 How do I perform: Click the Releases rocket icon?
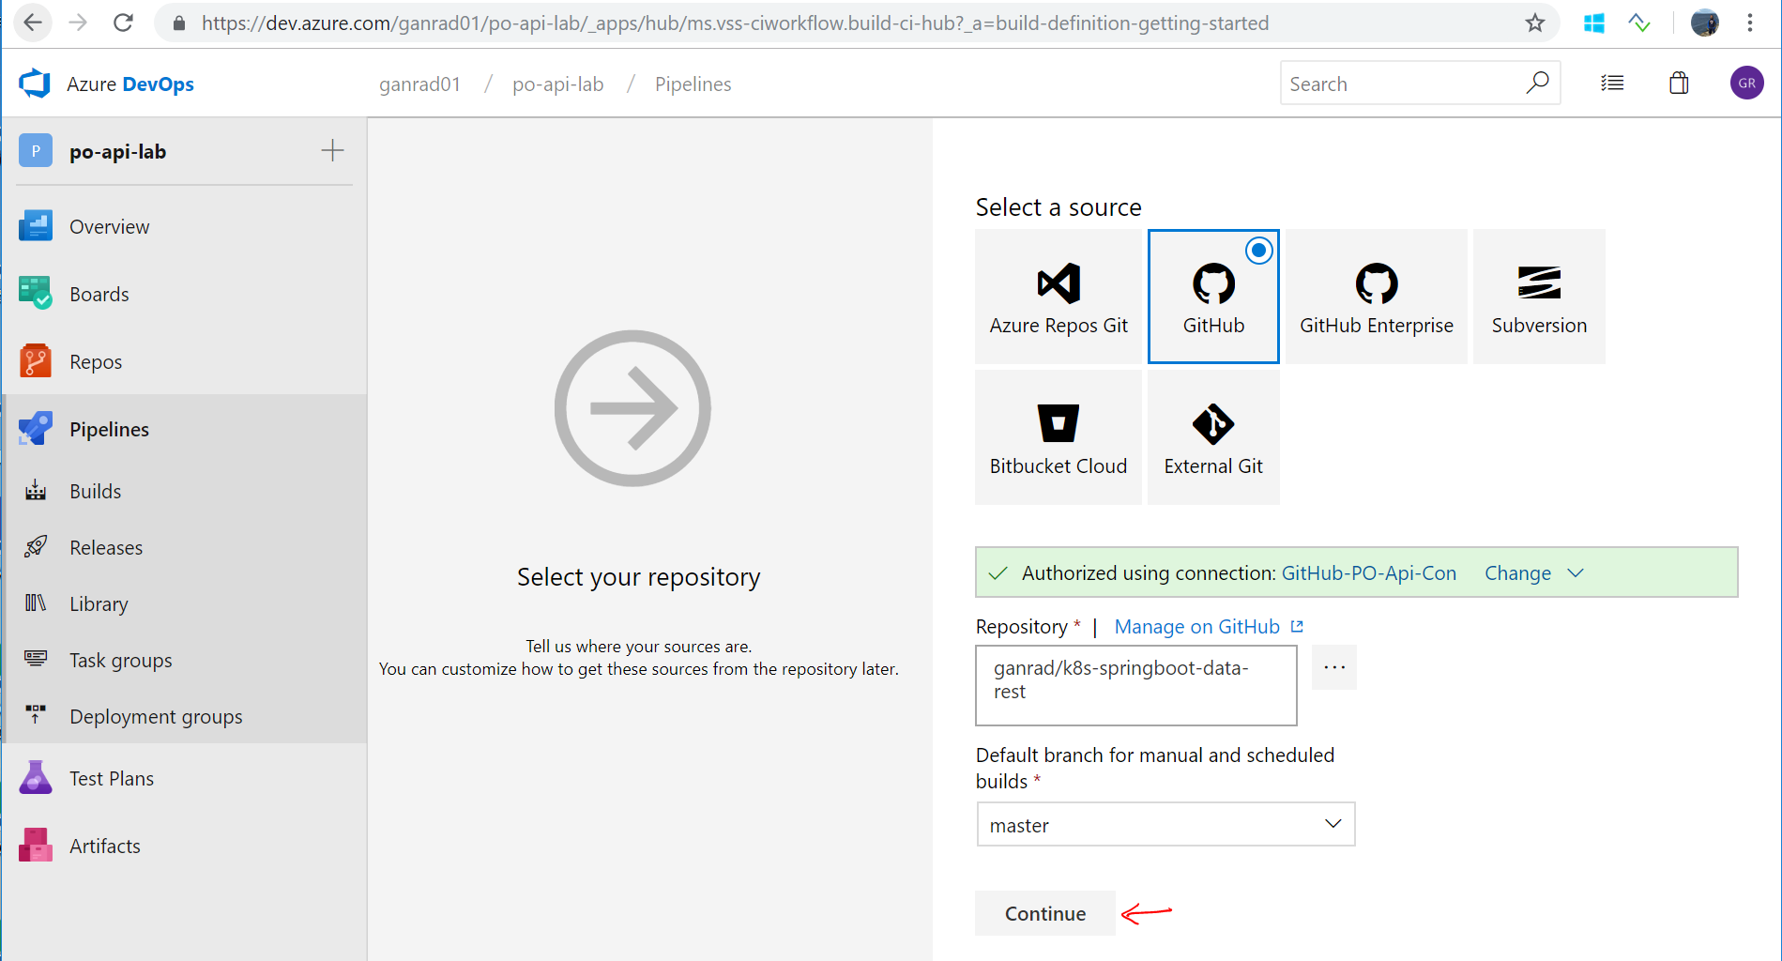coord(36,547)
